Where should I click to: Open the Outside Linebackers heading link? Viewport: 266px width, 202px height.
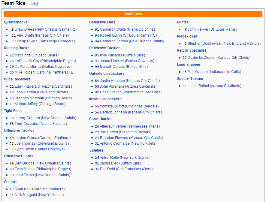coord(107,74)
